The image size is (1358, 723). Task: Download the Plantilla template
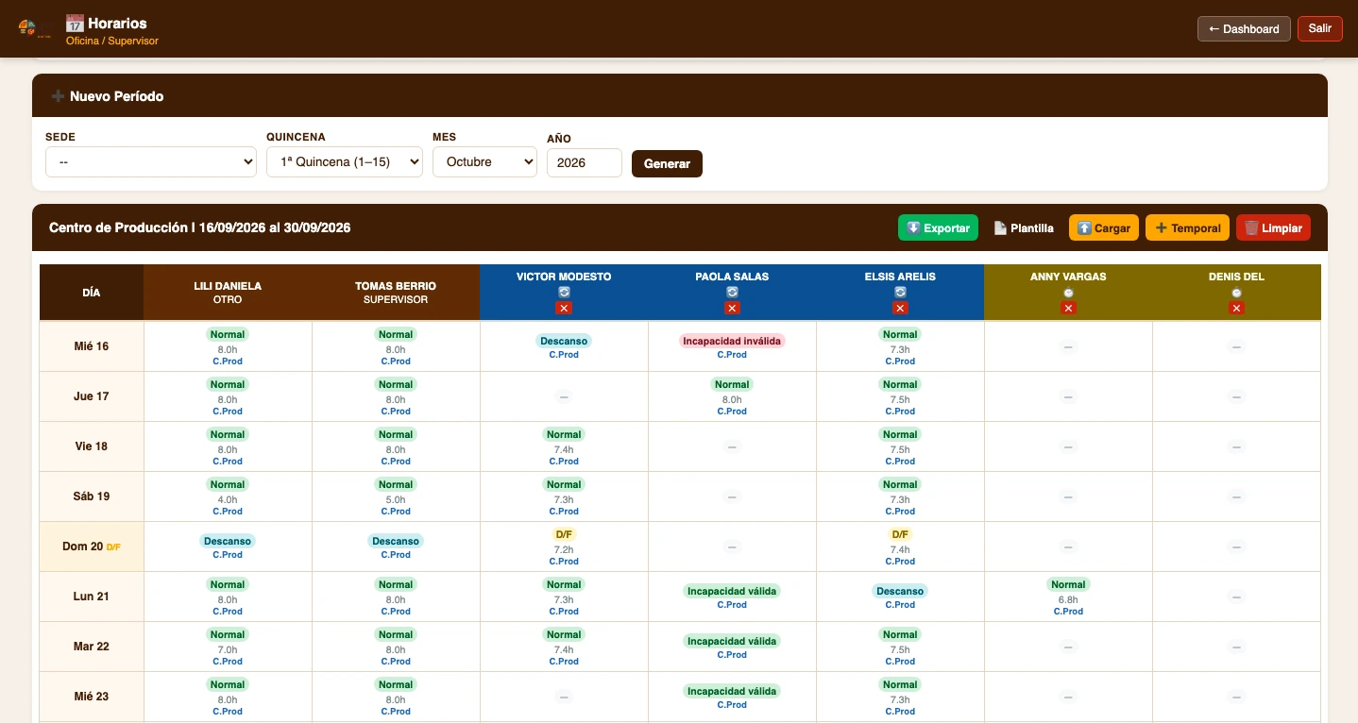1024,227
